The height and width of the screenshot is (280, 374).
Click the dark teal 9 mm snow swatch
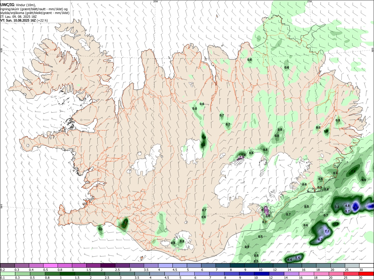(251, 266)
